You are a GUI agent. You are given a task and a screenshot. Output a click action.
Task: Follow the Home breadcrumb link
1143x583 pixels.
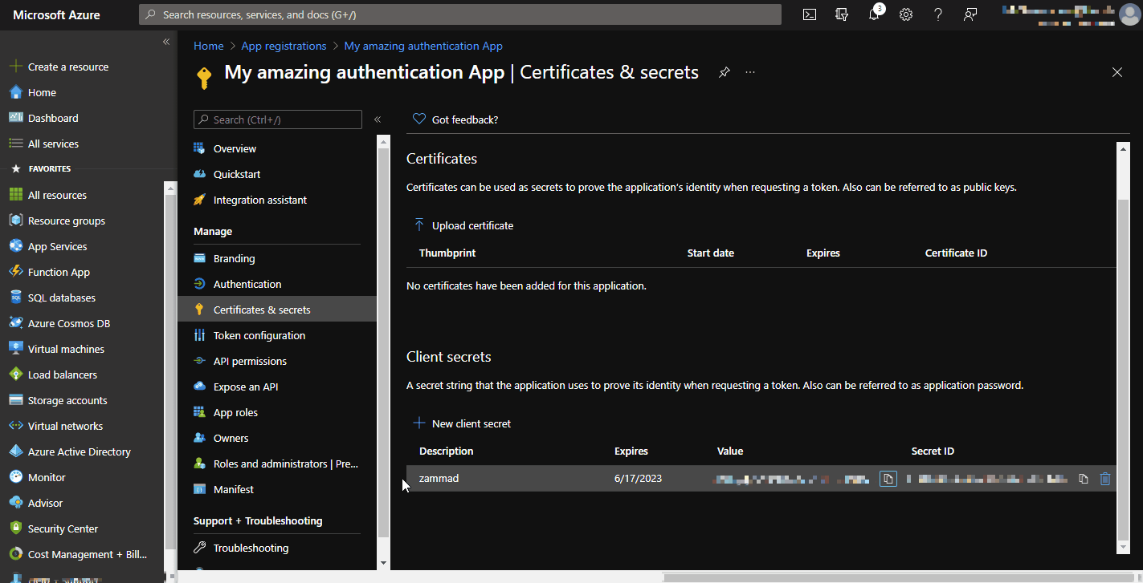click(209, 46)
